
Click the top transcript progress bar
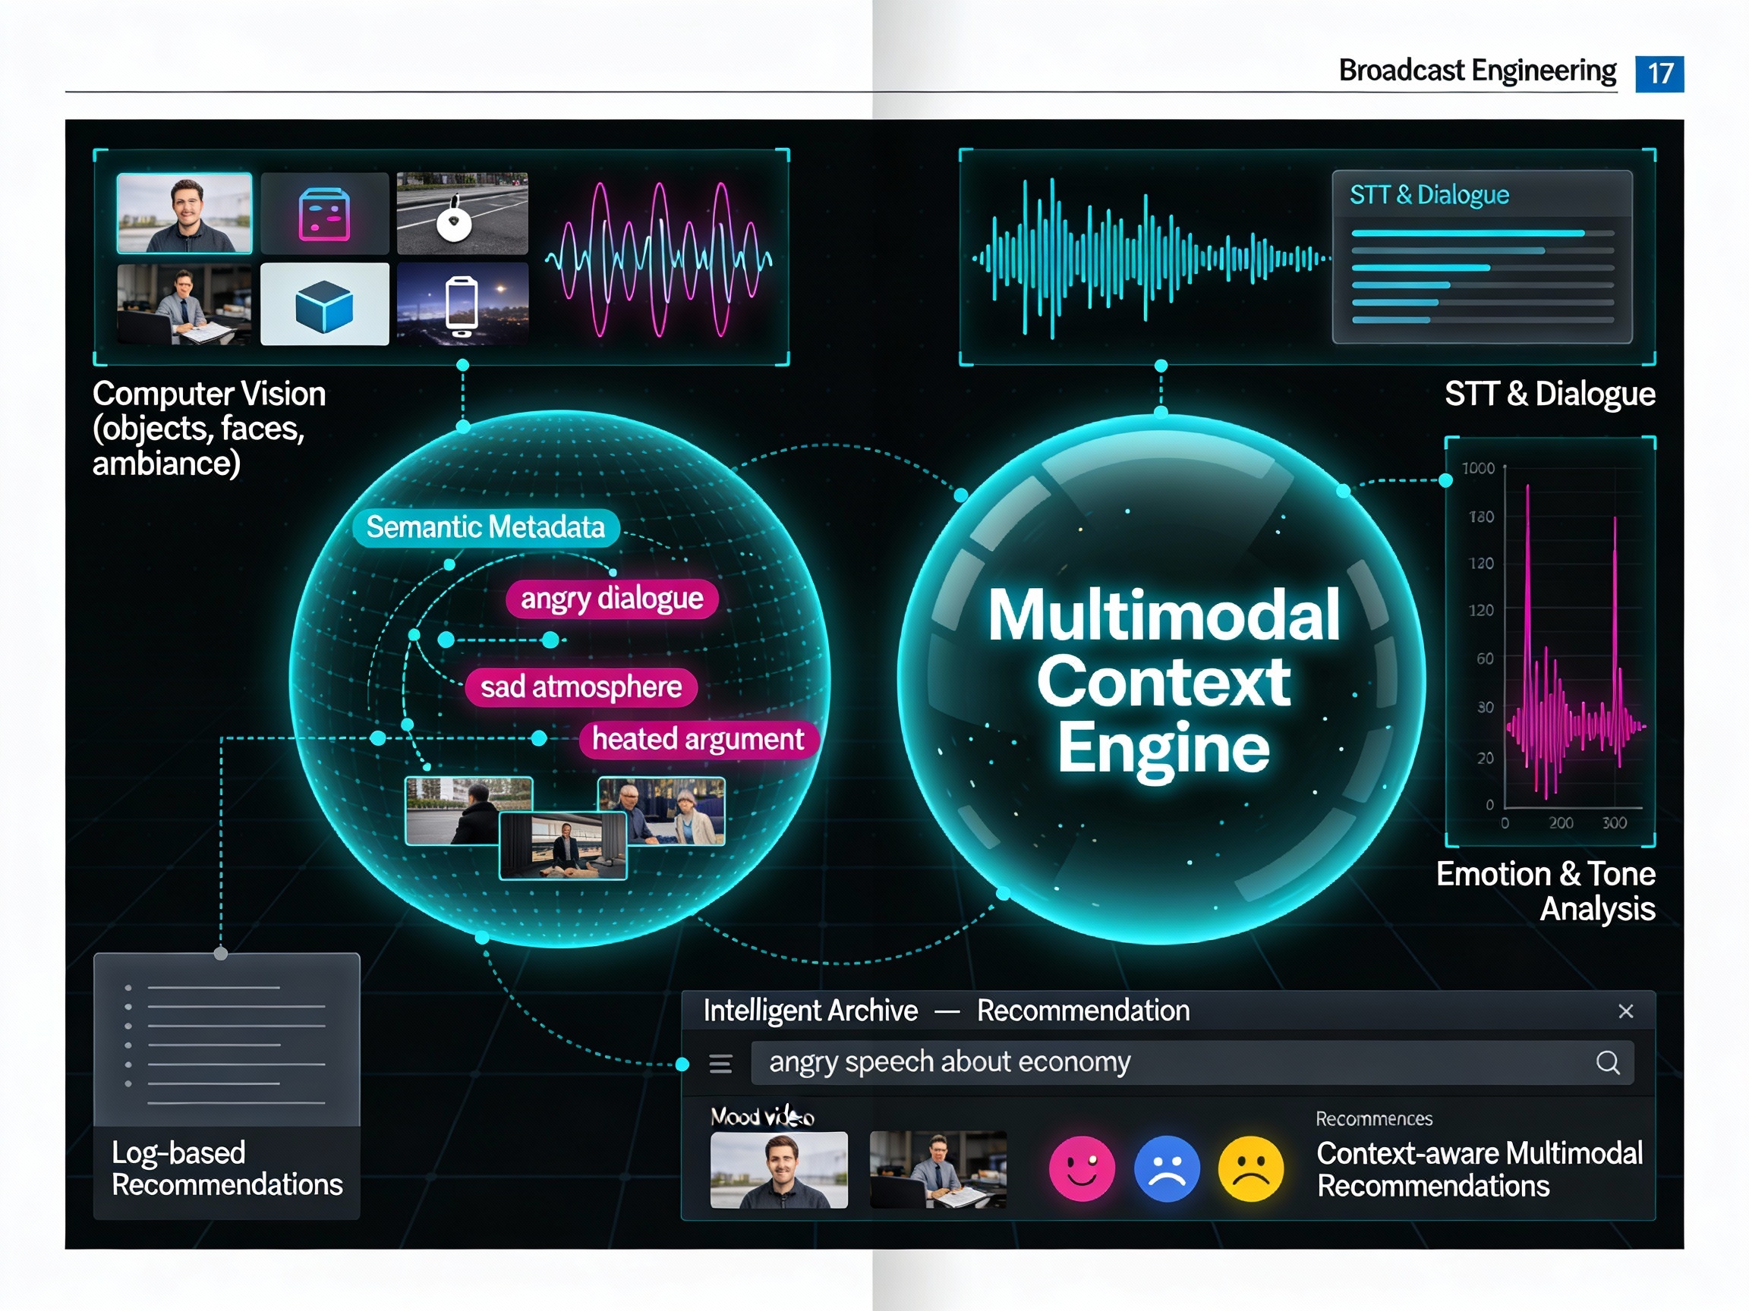(1483, 233)
